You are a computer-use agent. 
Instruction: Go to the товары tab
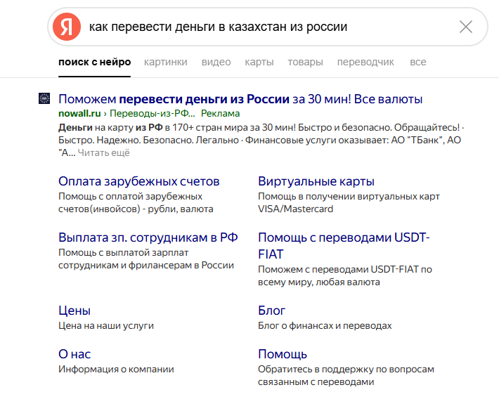tap(305, 62)
